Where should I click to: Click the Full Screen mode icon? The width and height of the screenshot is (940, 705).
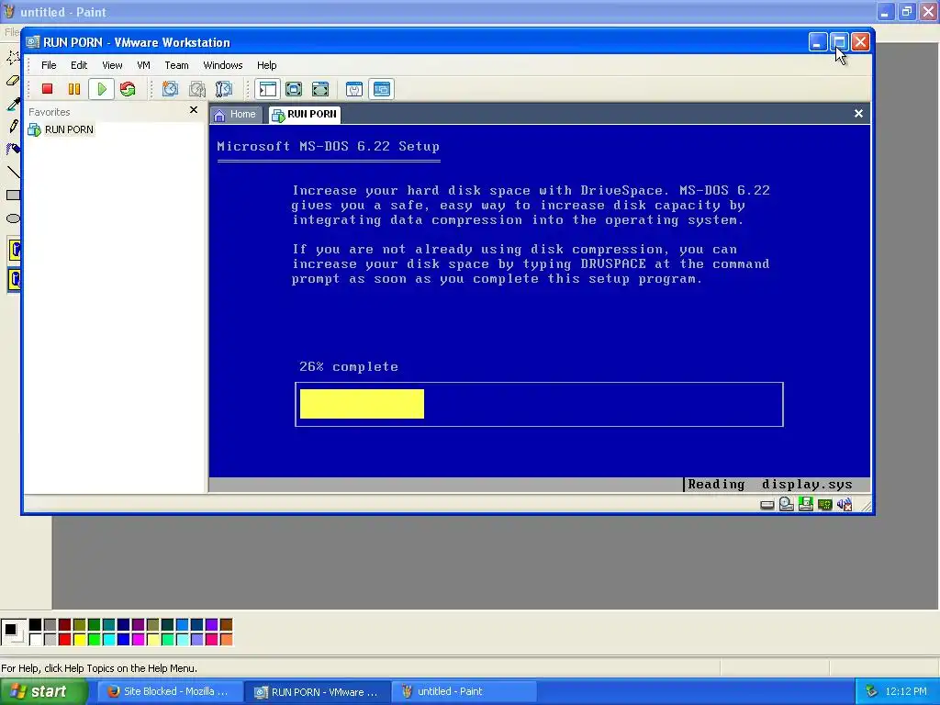320,89
